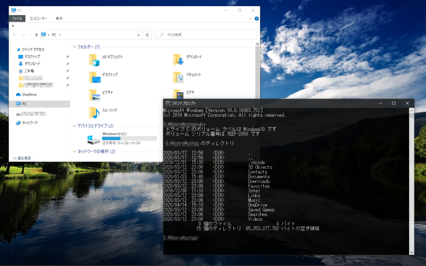The width and height of the screenshot is (426, 266).
Task: Collapse the デバイスとドライブ (2) section
Action: click(74, 126)
